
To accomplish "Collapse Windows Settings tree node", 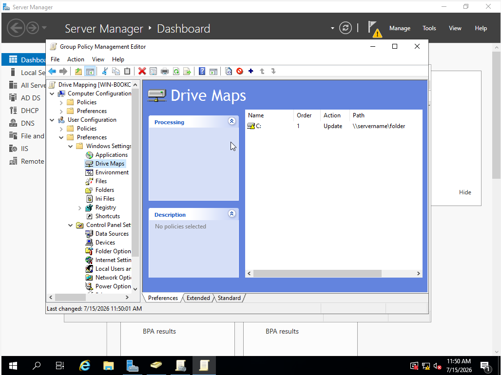I will click(71, 146).
